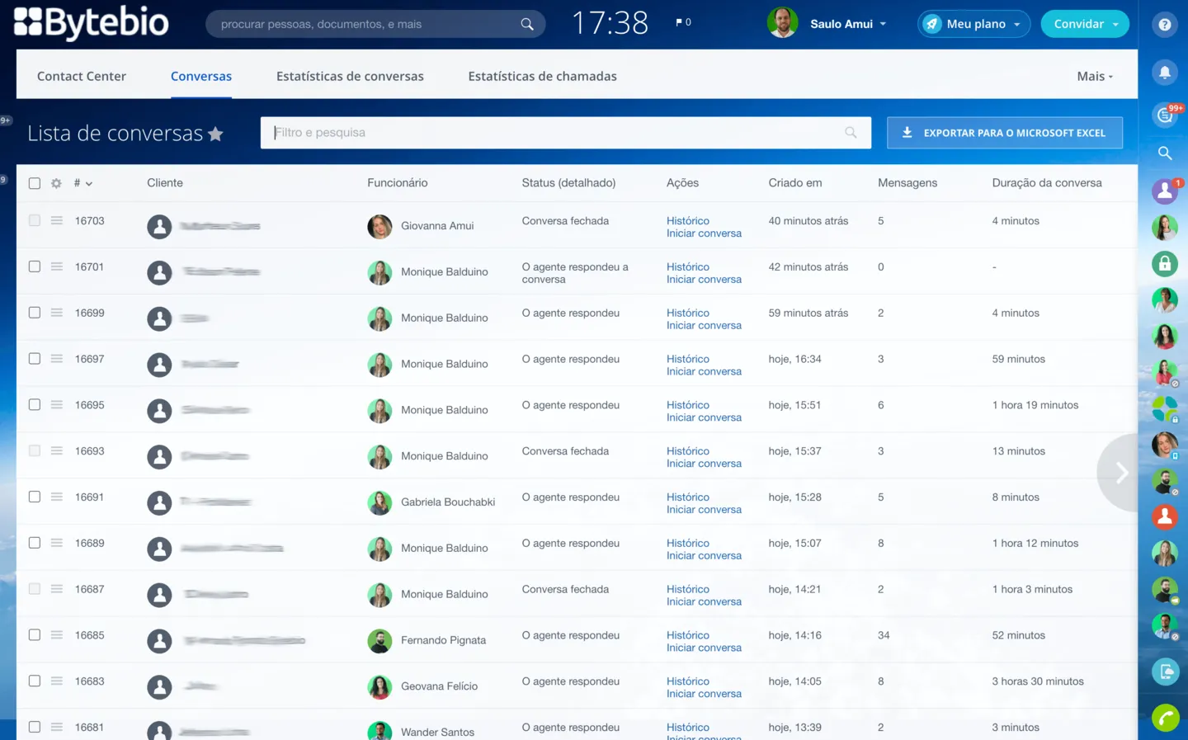This screenshot has width=1188, height=740.
Task: Click the Criado em column header
Action: pyautogui.click(x=795, y=183)
